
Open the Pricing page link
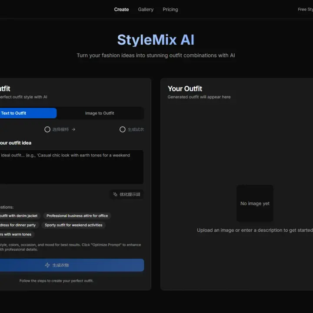pos(170,10)
